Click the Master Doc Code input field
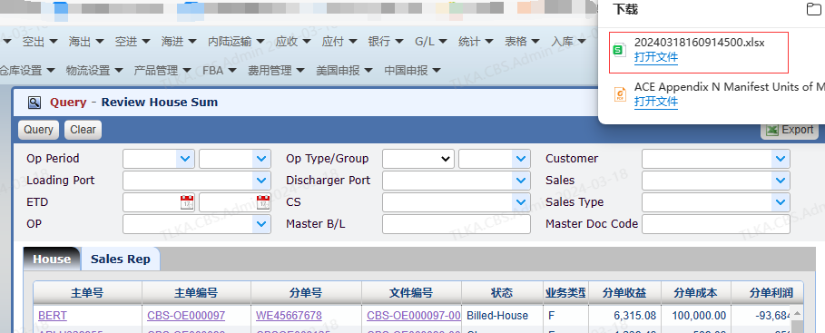 pos(716,224)
